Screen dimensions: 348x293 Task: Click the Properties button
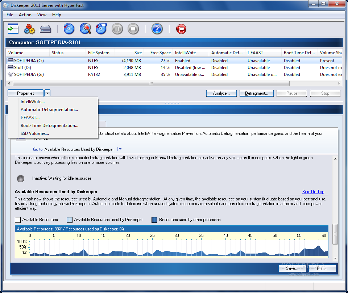pyautogui.click(x=25, y=93)
